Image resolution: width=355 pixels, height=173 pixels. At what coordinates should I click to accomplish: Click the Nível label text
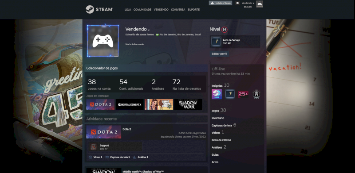(x=215, y=29)
